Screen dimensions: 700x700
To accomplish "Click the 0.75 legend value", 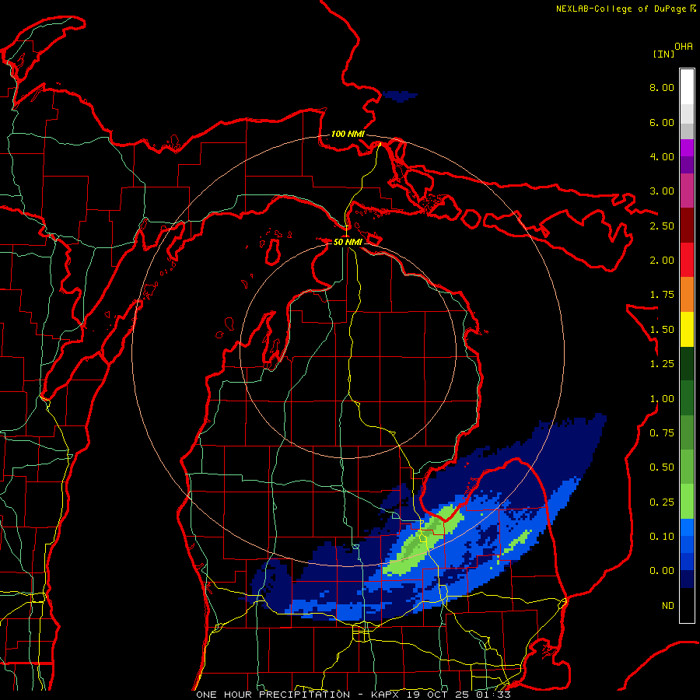I will click(662, 433).
